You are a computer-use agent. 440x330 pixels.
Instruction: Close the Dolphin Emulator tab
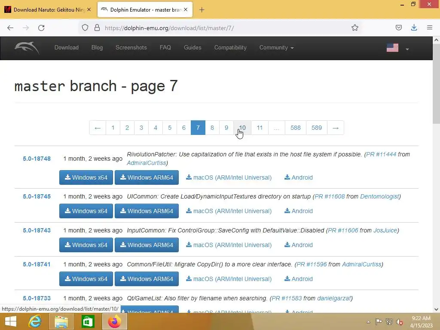point(186,9)
